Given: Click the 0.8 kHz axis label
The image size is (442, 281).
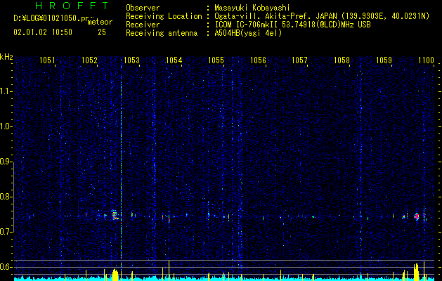Looking at the screenshot, I should coord(6,197).
